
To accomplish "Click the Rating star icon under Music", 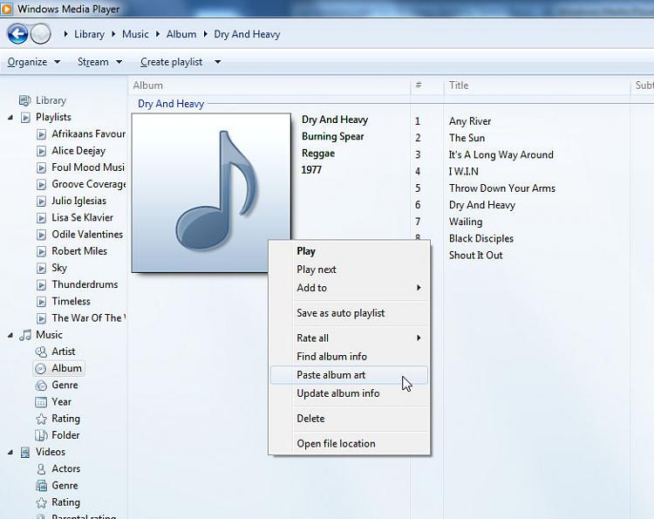I will [41, 419].
